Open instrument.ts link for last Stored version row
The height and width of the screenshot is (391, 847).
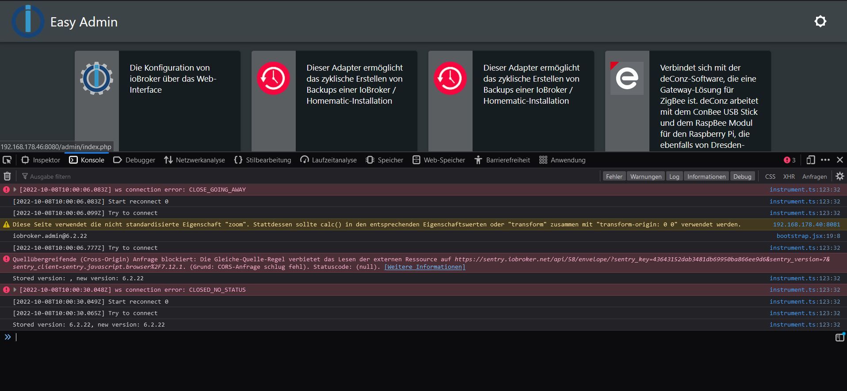[805, 325]
